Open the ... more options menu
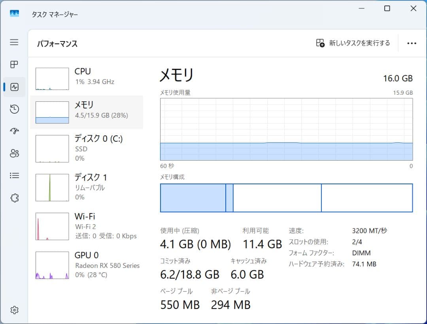Image resolution: width=427 pixels, height=324 pixels. point(412,43)
